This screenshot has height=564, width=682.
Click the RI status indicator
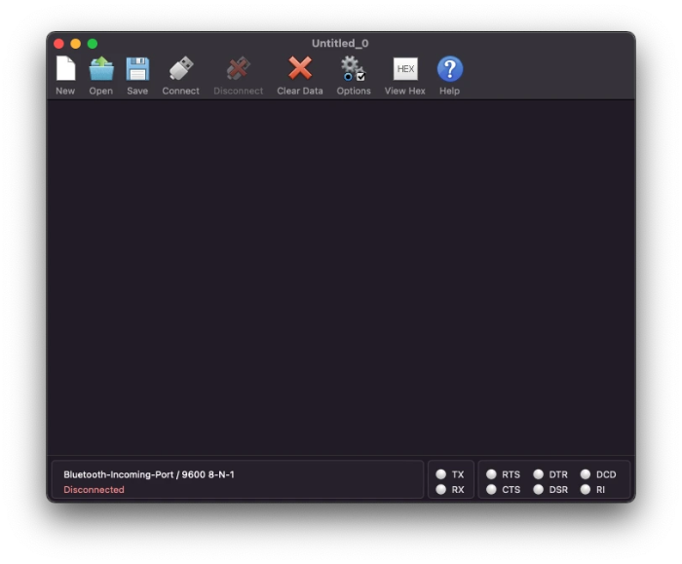click(586, 490)
